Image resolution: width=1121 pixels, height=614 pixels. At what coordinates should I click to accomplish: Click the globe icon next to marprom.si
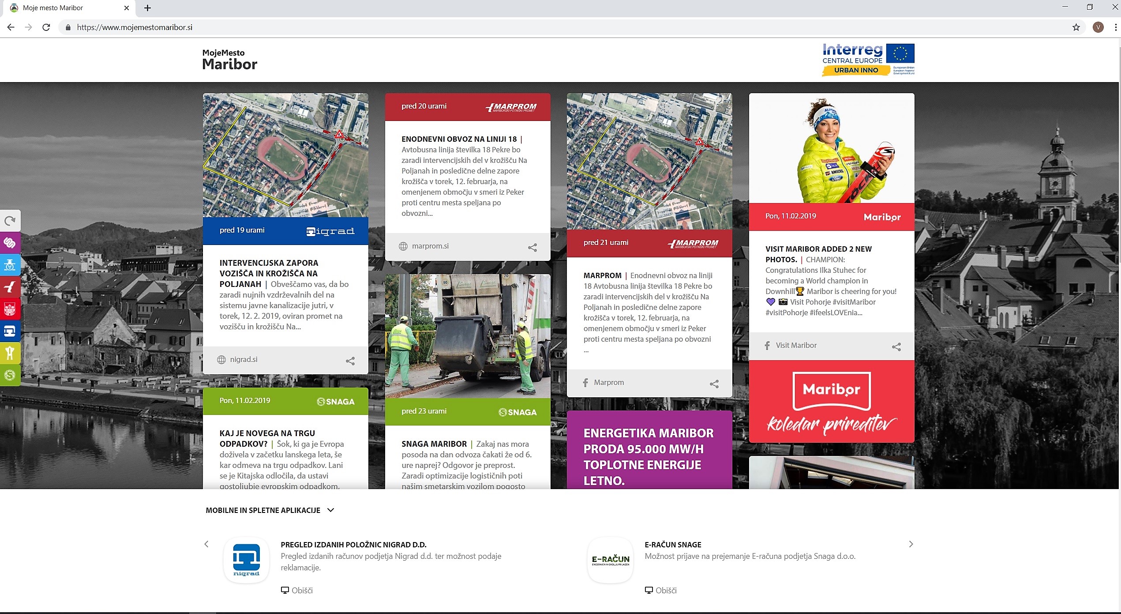pyautogui.click(x=403, y=246)
